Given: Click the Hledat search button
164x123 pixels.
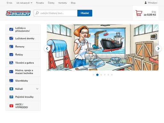Looking at the screenshot, I should [85, 13].
